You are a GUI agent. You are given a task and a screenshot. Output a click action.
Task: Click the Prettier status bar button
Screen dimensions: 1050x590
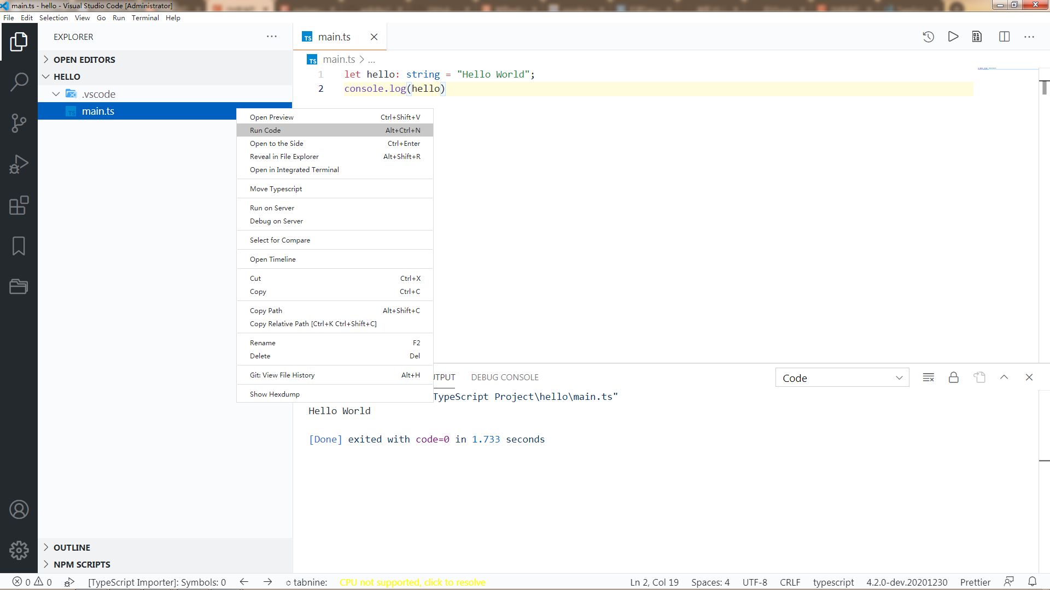(x=975, y=582)
